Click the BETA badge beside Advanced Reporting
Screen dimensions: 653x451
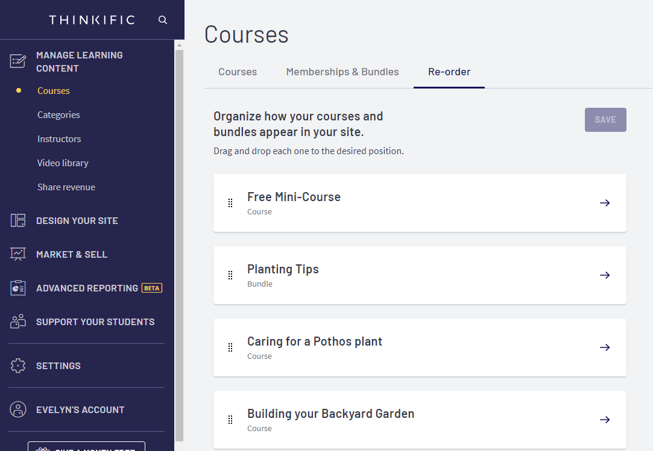[152, 288]
